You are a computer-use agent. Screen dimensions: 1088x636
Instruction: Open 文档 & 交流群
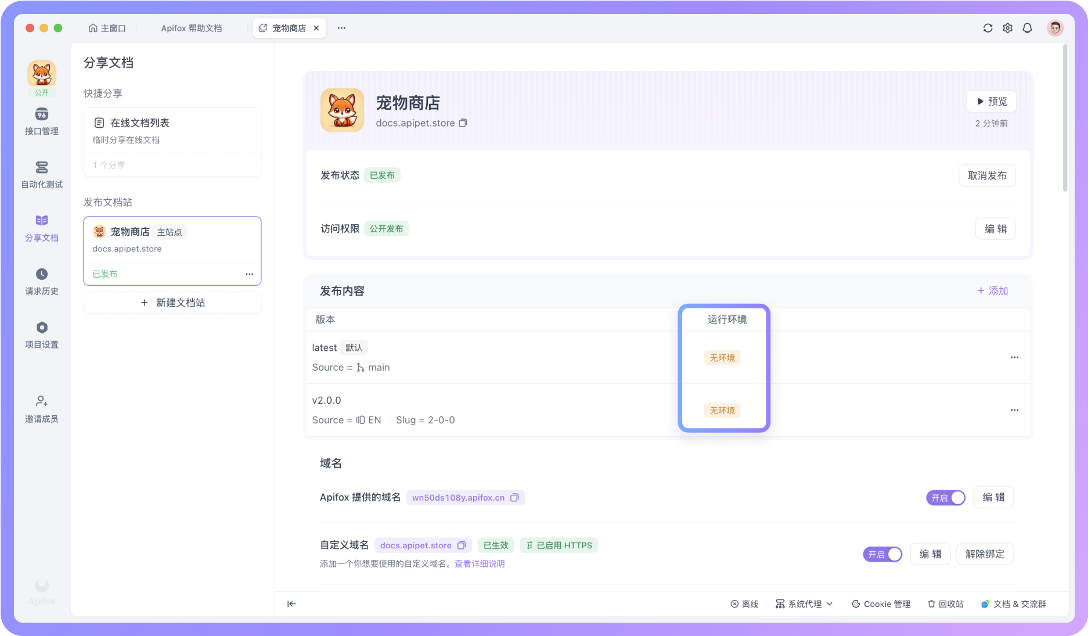click(1013, 604)
